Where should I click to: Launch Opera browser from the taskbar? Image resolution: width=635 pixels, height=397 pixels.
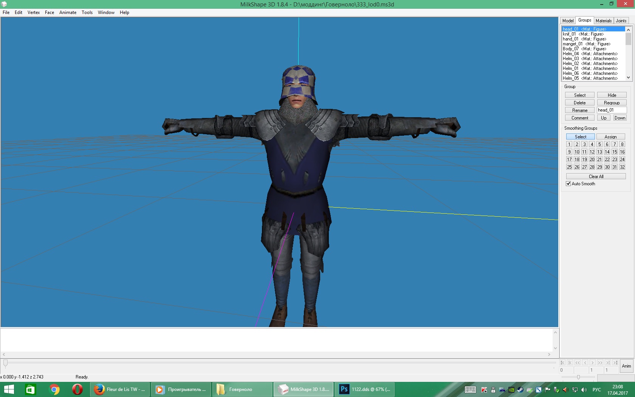[77, 389]
